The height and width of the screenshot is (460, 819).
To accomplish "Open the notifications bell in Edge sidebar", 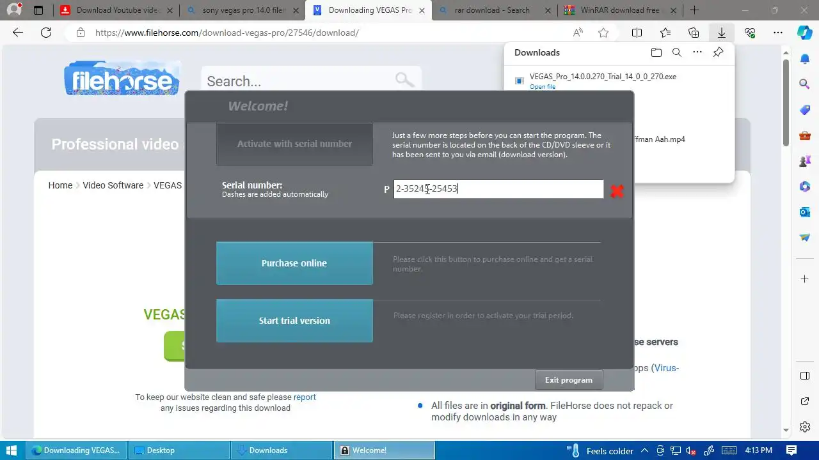I will pos(805,59).
